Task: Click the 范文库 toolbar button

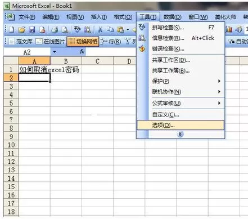Action: [21, 41]
